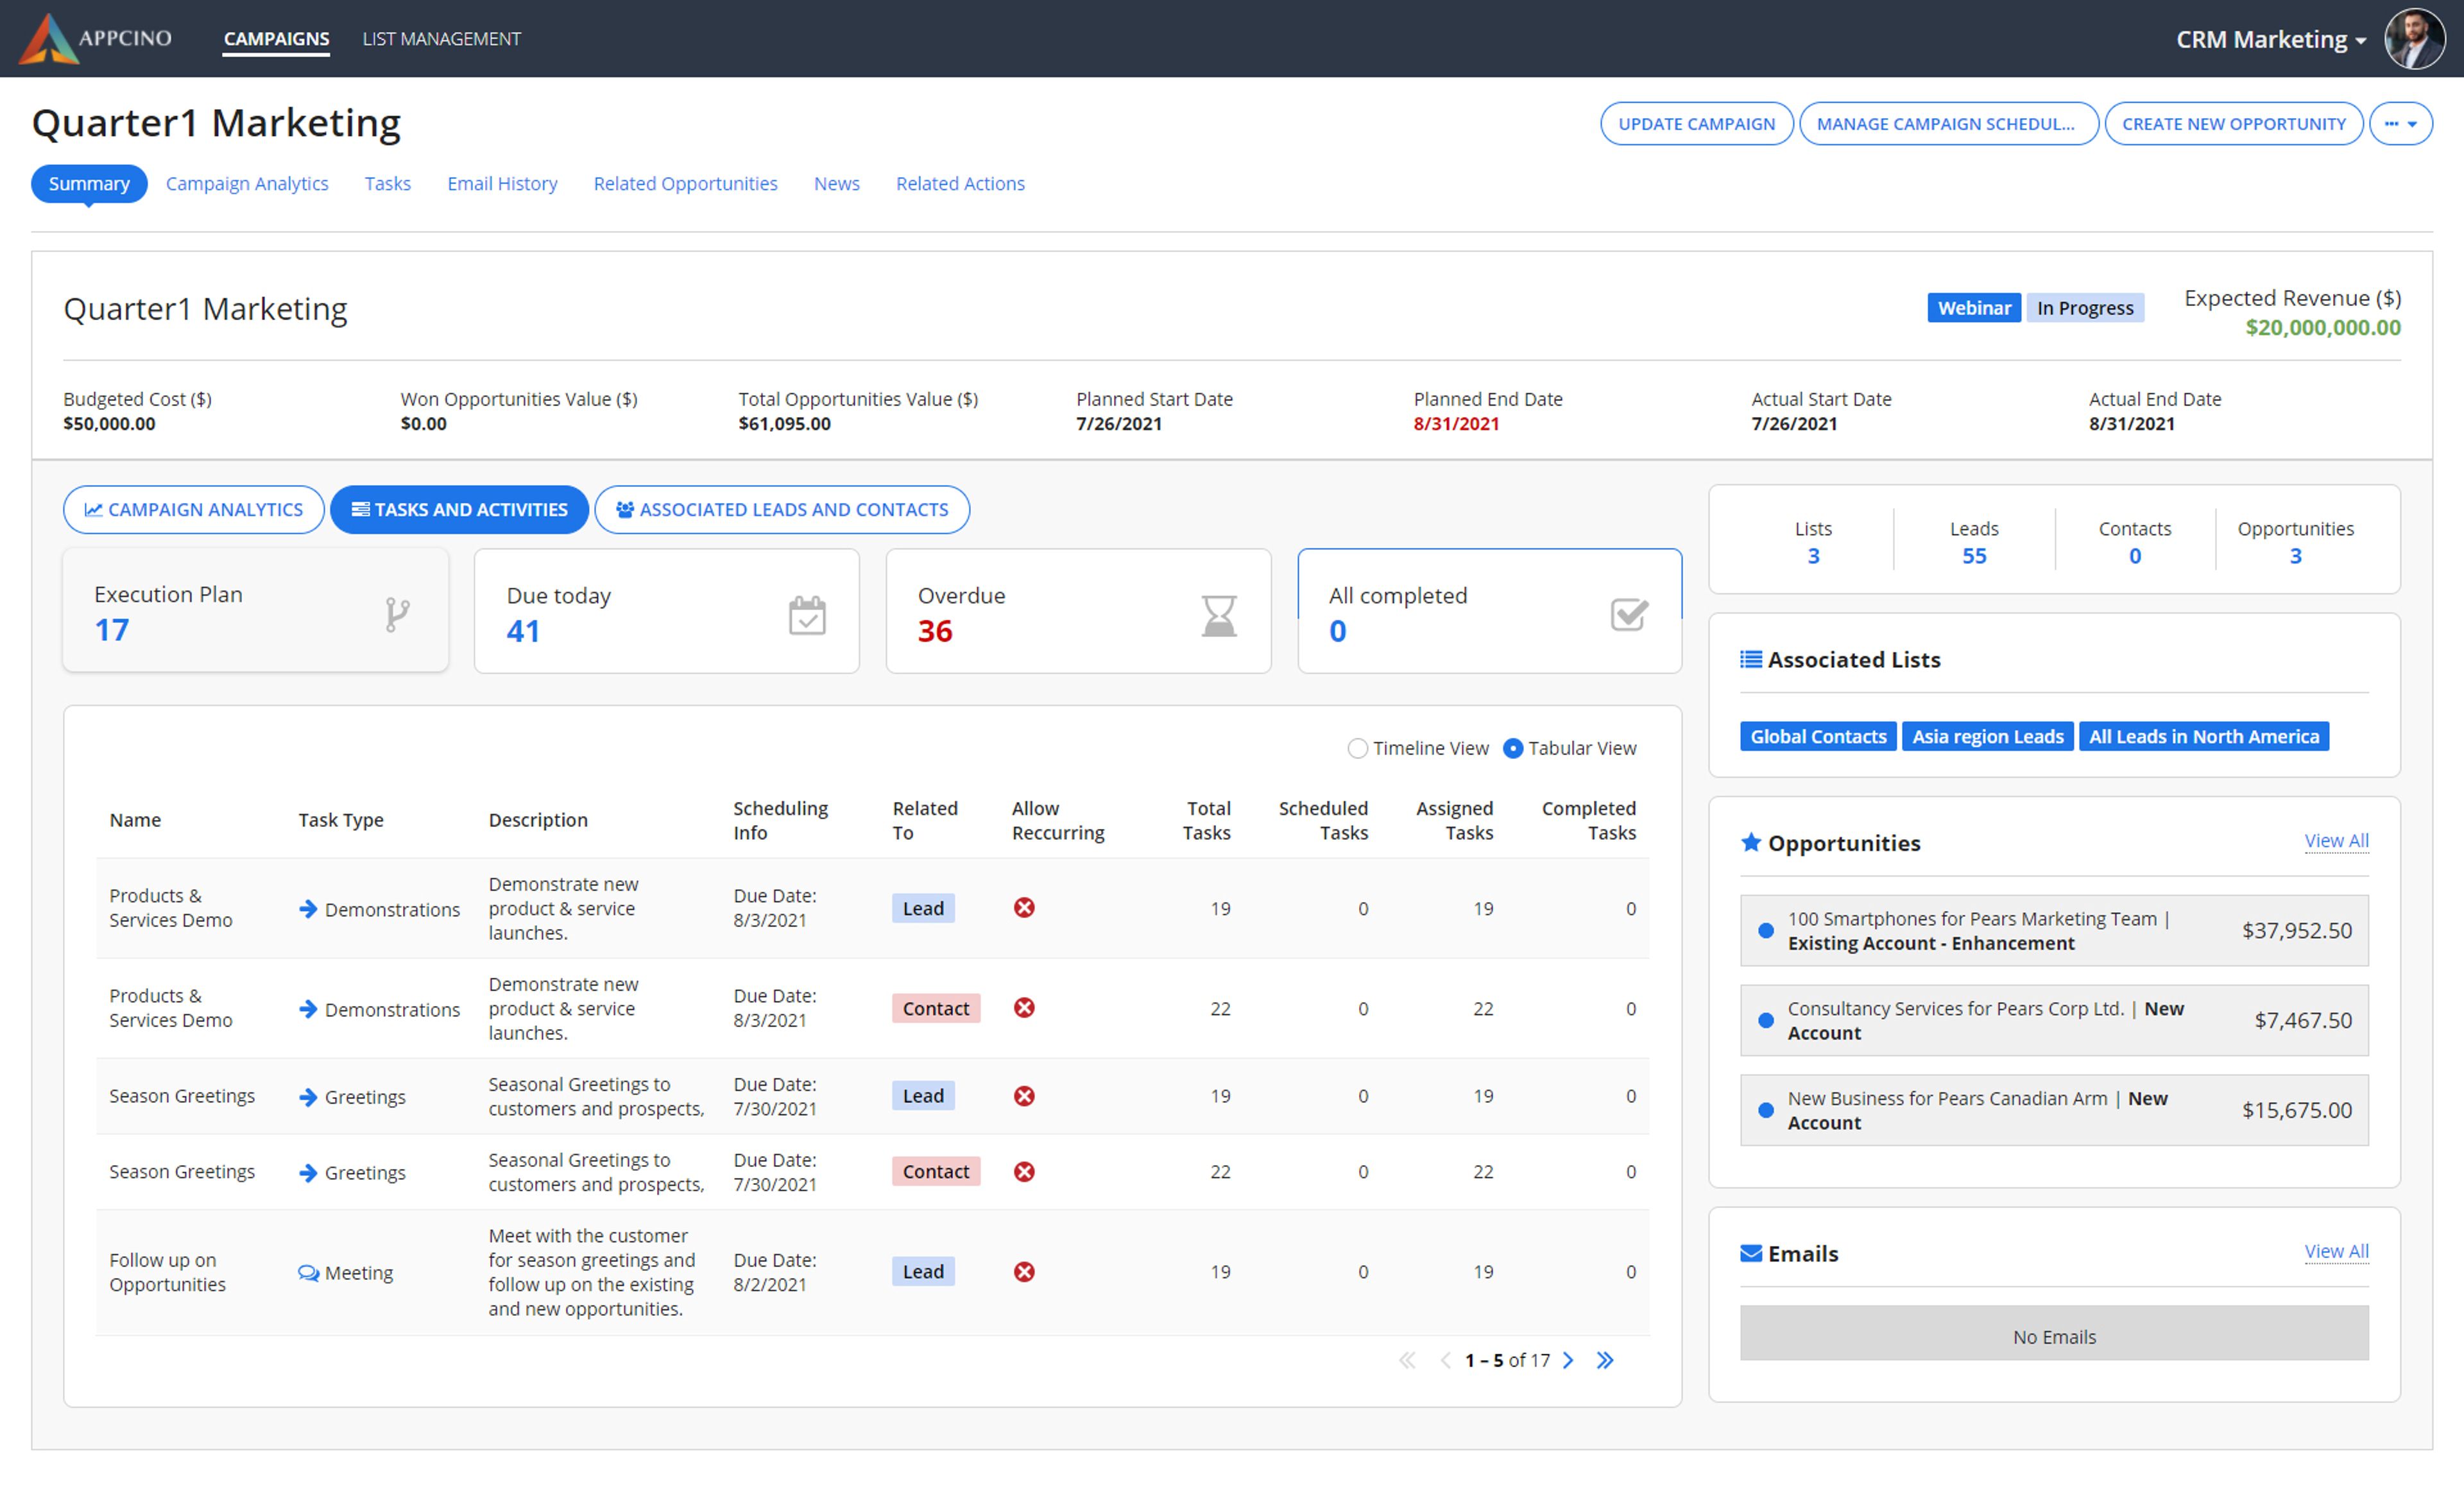Select the Due today card
Screen dimensions: 2464x1491
[667, 611]
